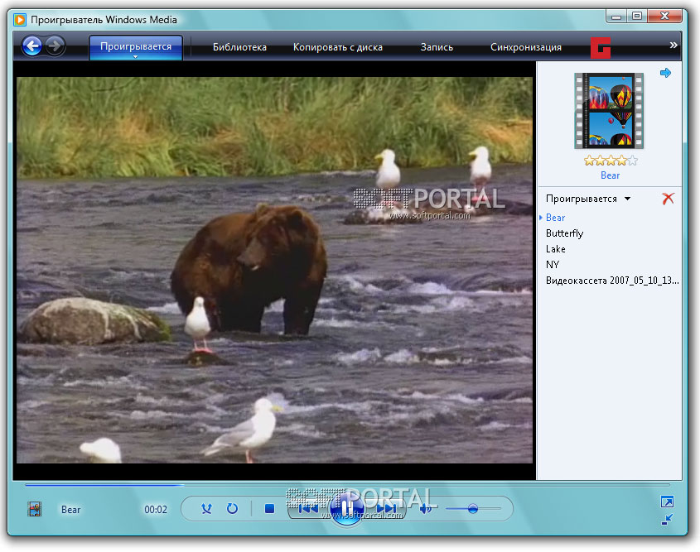Pause the video with the round button
Viewport: 700px width, 552px height.
tap(345, 508)
